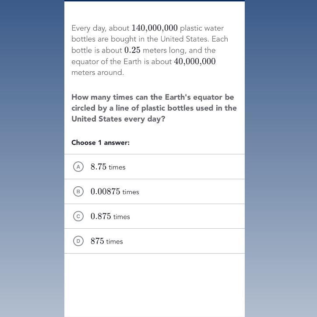The image size is (317, 317).
Task: Click the 0.25 value in the problem
Action: pos(132,50)
